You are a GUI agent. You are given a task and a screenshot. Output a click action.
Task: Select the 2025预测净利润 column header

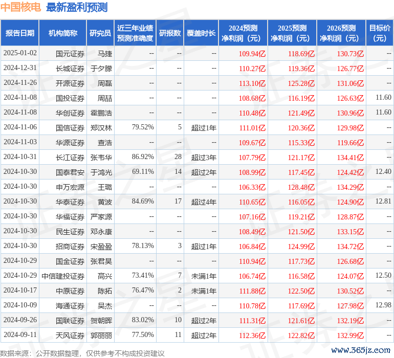tap(292, 33)
